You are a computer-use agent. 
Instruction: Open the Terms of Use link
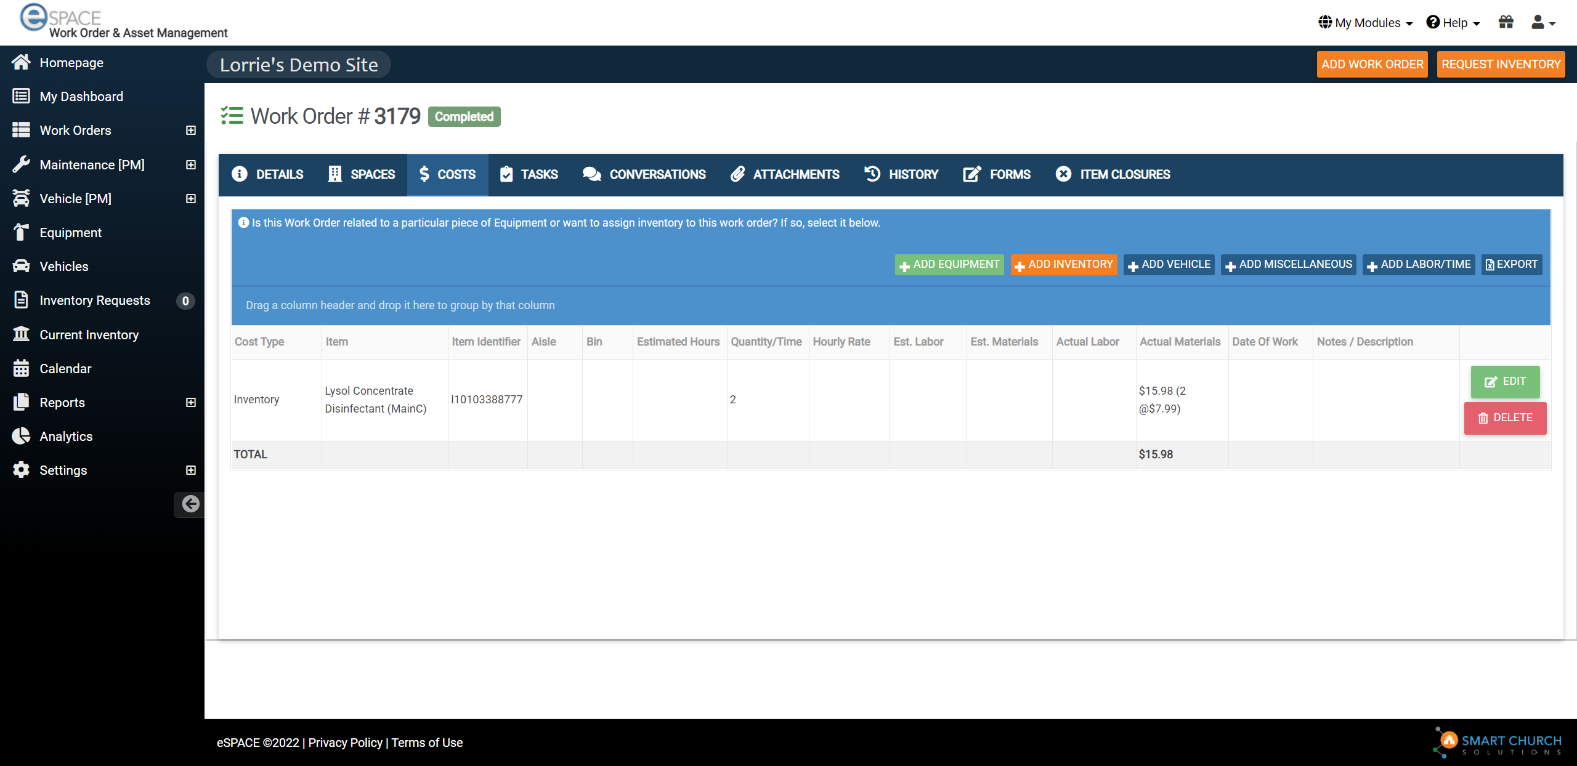coord(427,743)
